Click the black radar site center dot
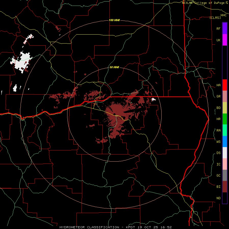This screenshot has height=229, width=229. [x=114, y=114]
